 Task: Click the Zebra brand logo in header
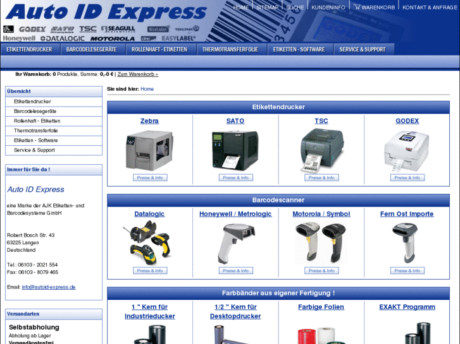(8, 29)
